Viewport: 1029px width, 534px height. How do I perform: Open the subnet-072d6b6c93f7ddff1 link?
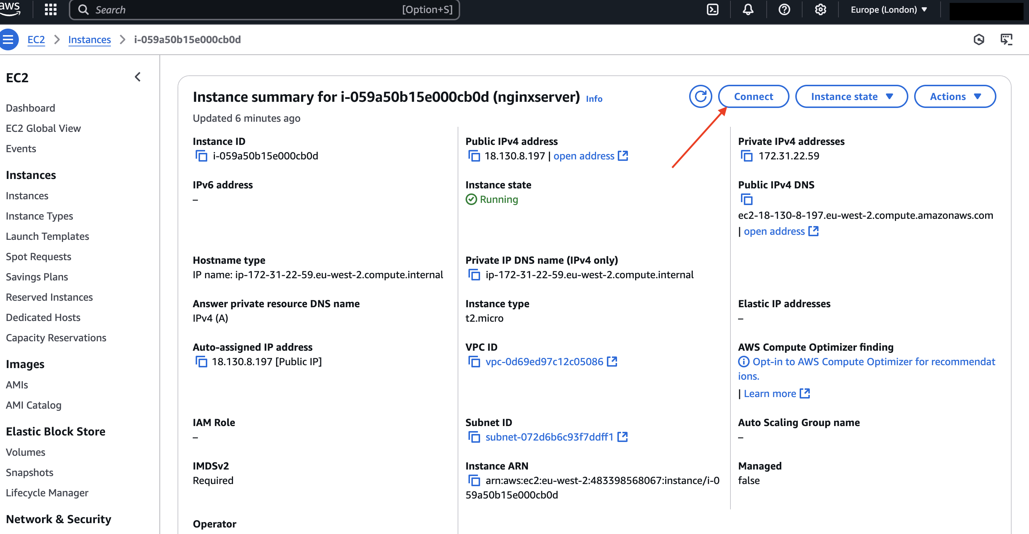[549, 437]
